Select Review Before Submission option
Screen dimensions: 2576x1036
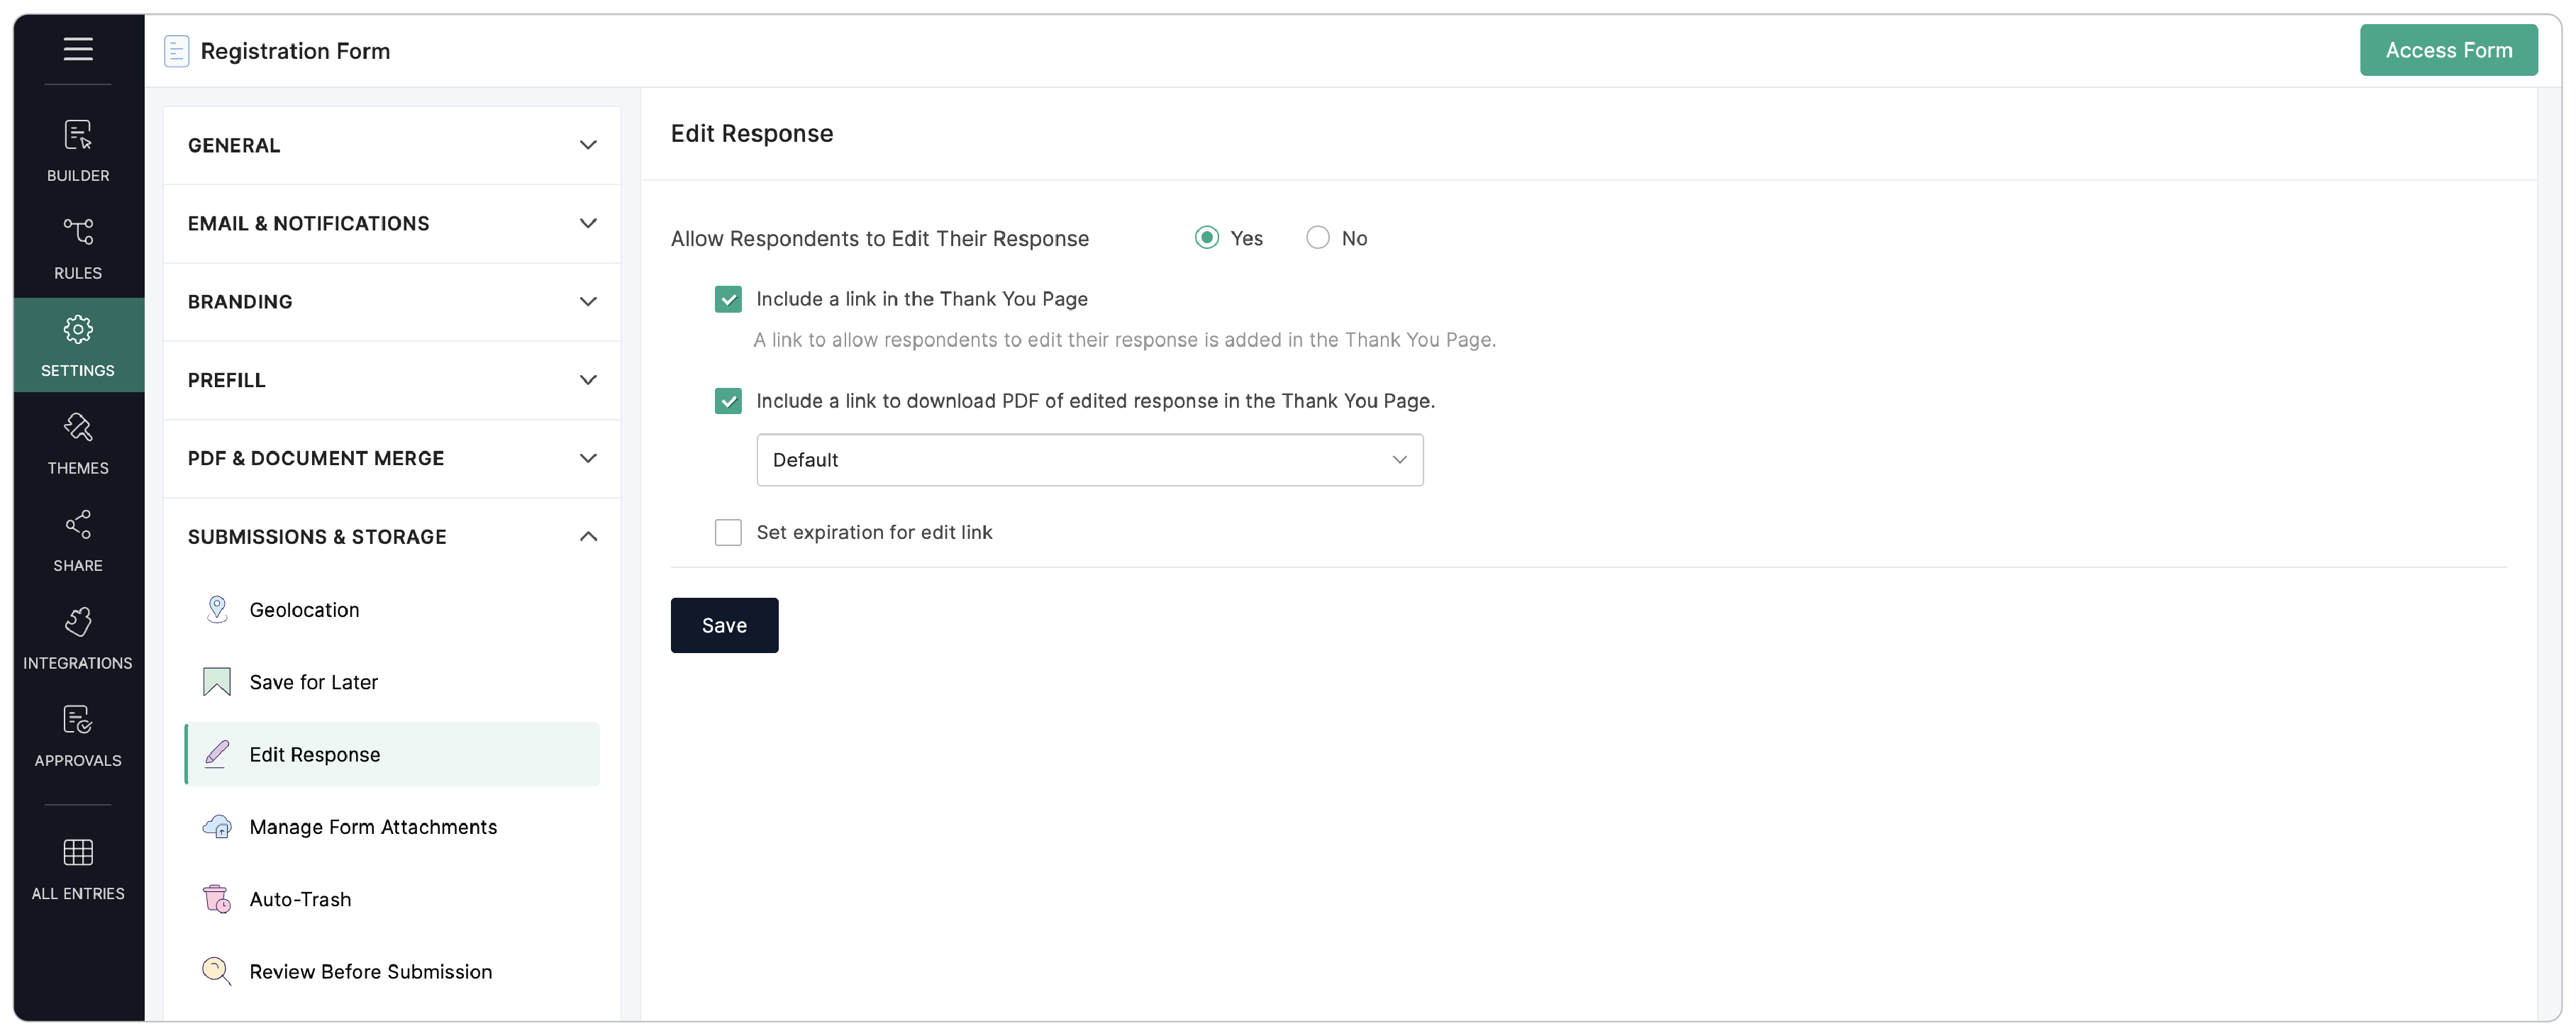(370, 971)
